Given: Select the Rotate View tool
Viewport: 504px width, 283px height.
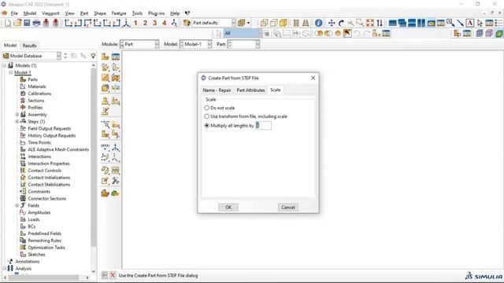Looking at the screenshot, I should click(341, 23).
